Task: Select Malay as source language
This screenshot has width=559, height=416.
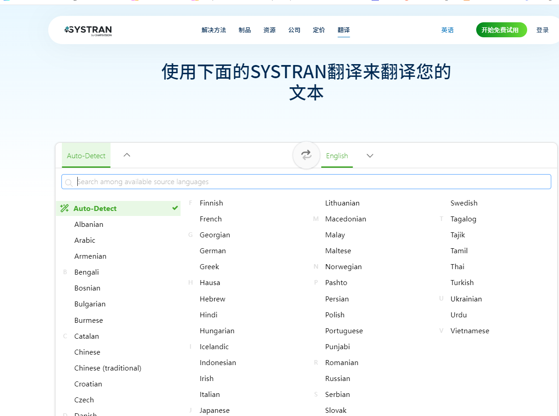Action: pos(335,235)
